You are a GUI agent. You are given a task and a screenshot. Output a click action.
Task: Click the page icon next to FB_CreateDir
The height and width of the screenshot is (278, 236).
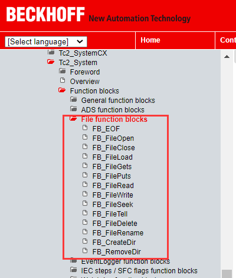click(x=85, y=241)
